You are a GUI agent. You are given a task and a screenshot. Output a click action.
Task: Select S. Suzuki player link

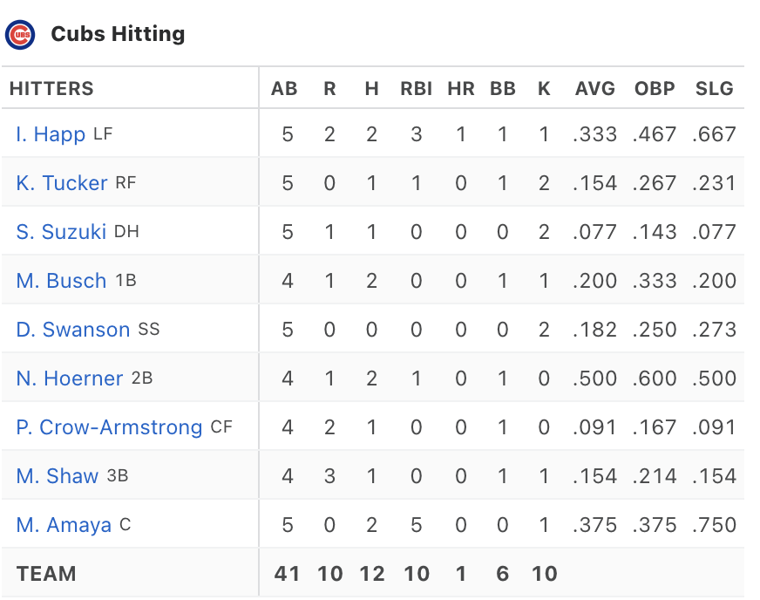[61, 232]
